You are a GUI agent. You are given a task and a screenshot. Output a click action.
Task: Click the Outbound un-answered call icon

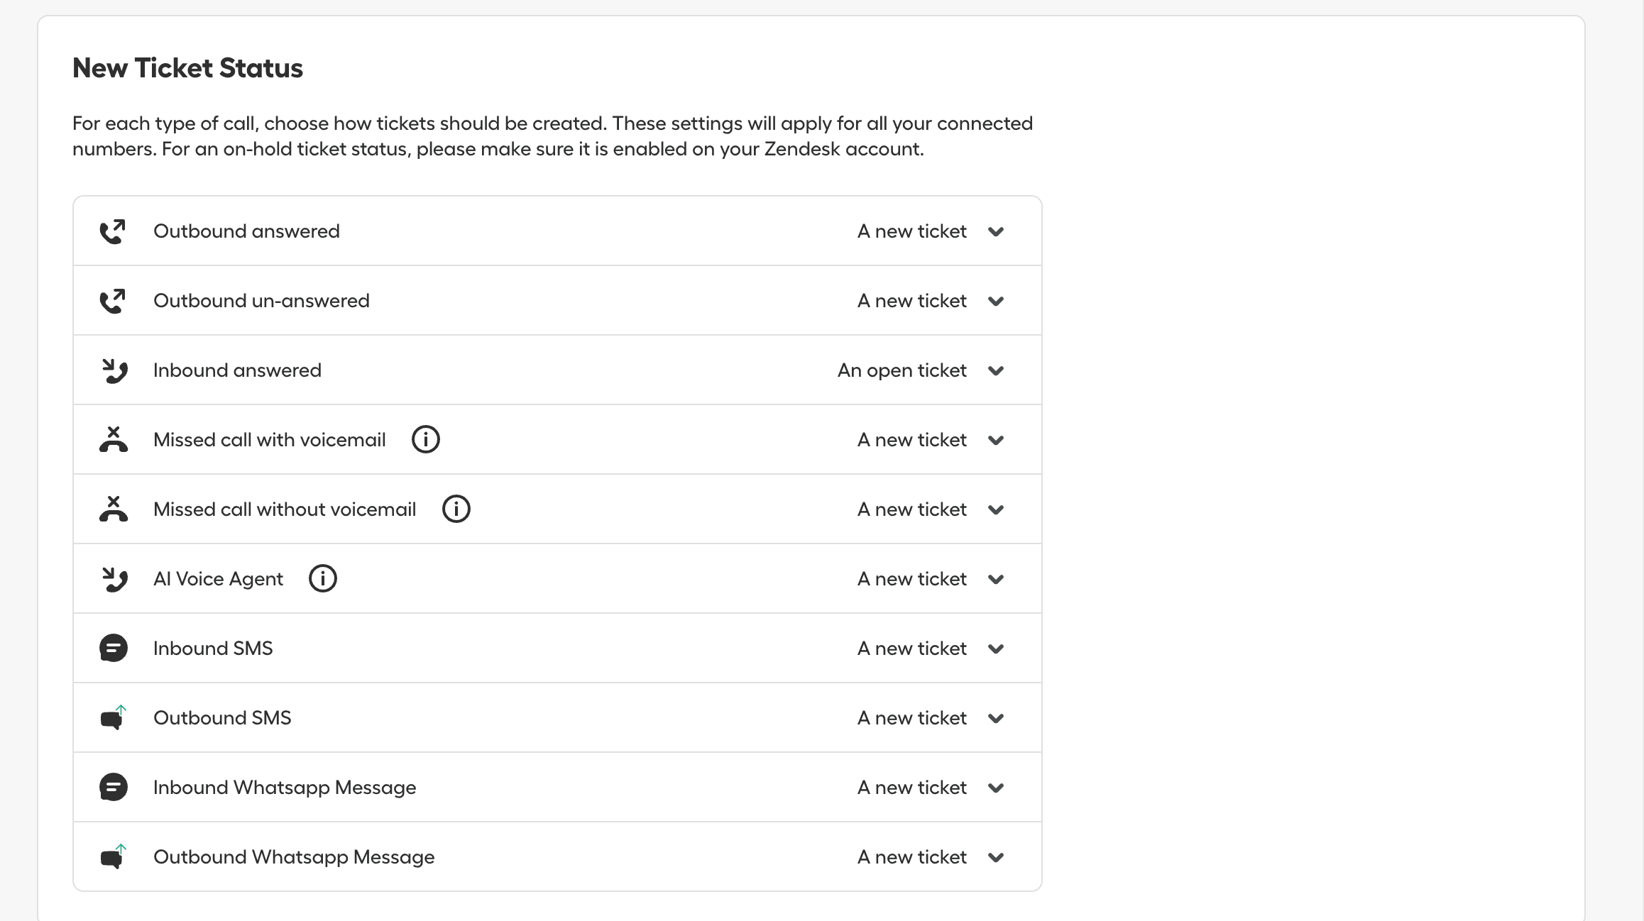point(114,300)
